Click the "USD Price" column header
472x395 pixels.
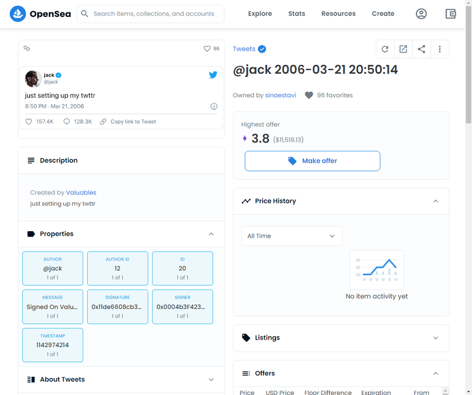point(280,393)
